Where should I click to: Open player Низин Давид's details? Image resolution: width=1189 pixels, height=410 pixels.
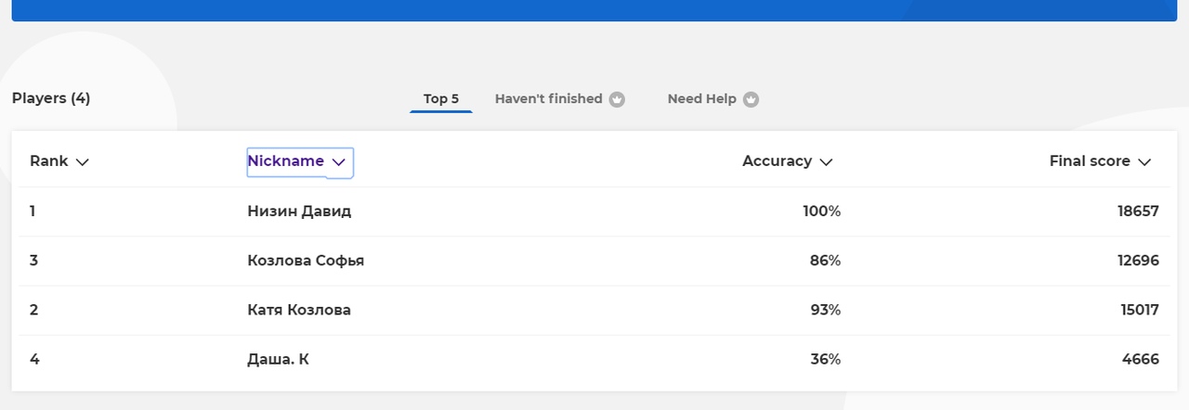coord(299,211)
